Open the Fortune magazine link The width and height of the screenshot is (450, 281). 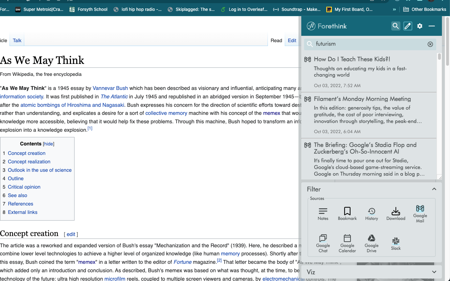(x=182, y=262)
